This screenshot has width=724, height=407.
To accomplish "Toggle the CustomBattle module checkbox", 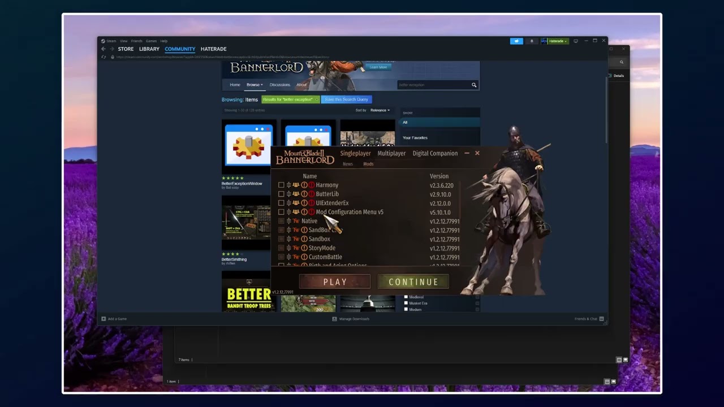I will point(281,257).
